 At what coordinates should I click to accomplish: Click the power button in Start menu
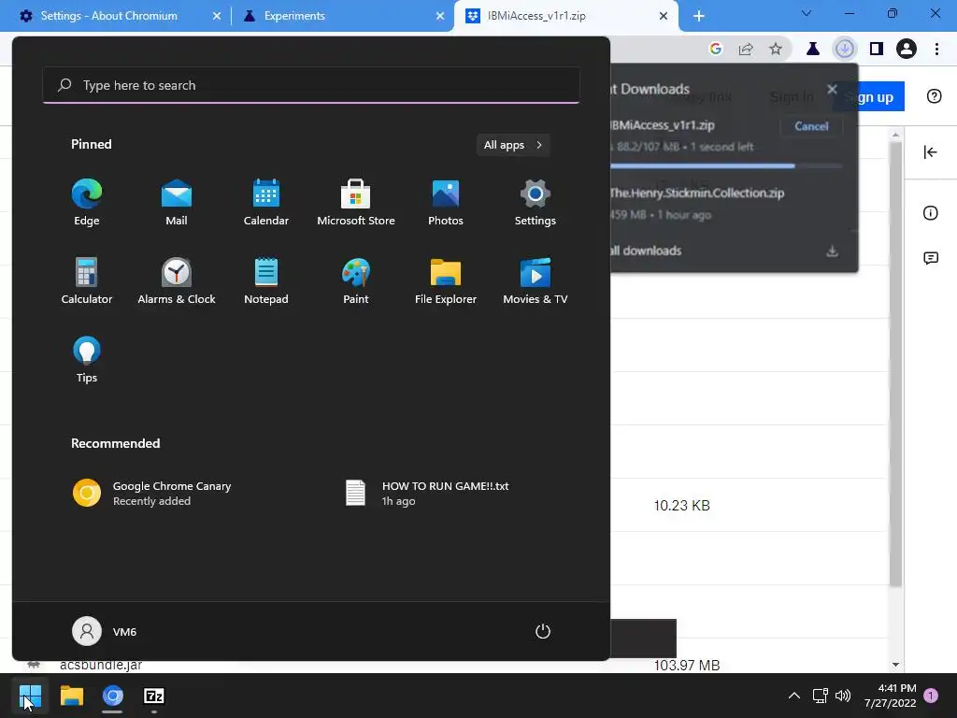click(x=543, y=631)
